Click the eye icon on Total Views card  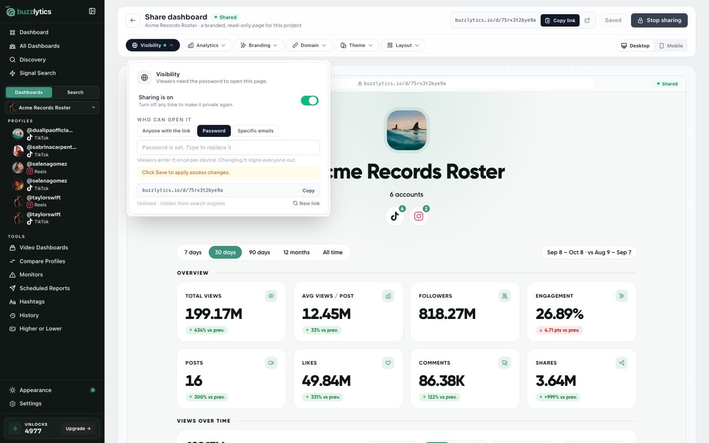(271, 296)
